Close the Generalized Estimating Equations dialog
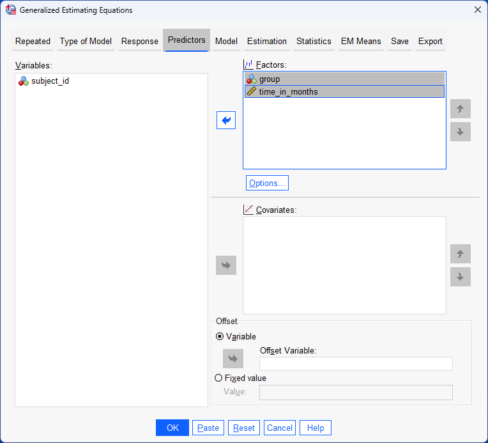The width and height of the screenshot is (488, 443). coord(477,10)
